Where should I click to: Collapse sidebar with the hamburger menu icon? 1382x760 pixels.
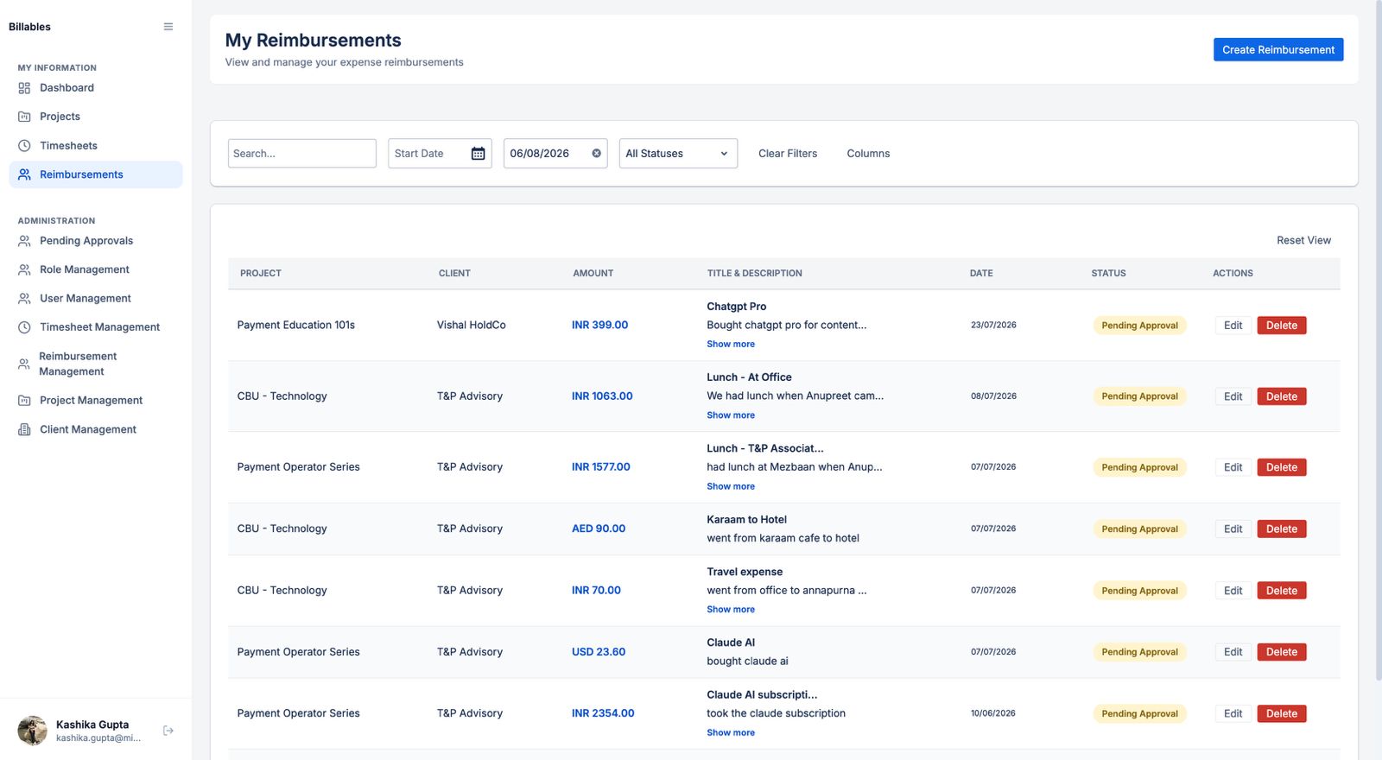(x=168, y=27)
